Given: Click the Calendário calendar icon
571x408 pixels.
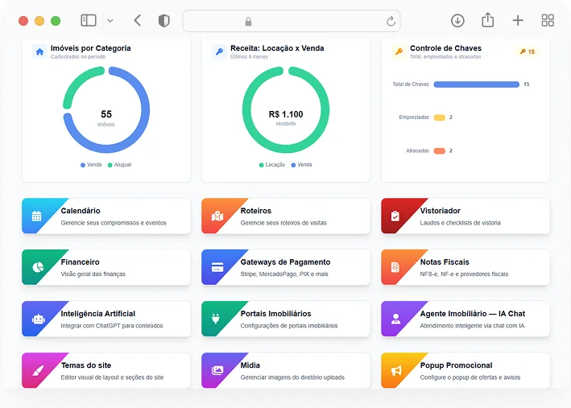Looking at the screenshot, I should coord(36,216).
